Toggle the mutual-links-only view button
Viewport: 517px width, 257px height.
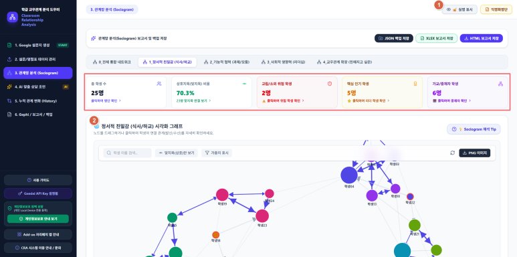click(x=177, y=153)
